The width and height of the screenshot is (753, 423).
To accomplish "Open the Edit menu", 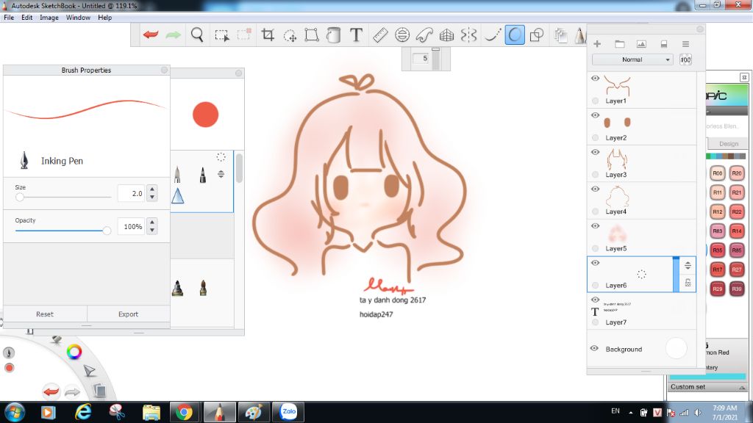I will click(x=27, y=18).
